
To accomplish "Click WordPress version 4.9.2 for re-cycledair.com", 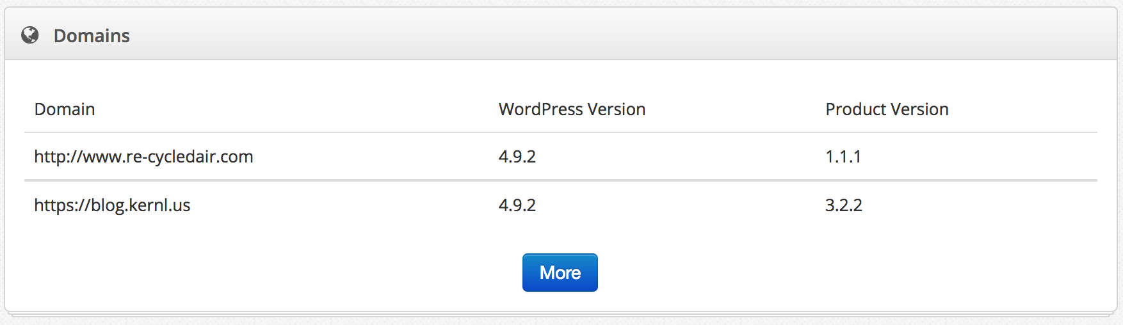I will tap(517, 157).
